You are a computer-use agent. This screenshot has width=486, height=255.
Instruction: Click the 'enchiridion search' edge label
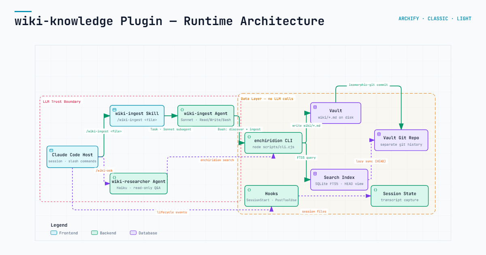click(217, 160)
